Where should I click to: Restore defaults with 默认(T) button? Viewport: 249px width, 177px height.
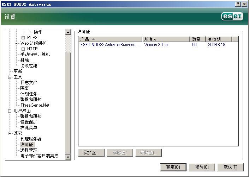click(230, 167)
